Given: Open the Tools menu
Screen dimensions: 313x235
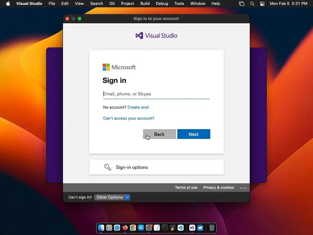Looking at the screenshot, I should point(179,3).
